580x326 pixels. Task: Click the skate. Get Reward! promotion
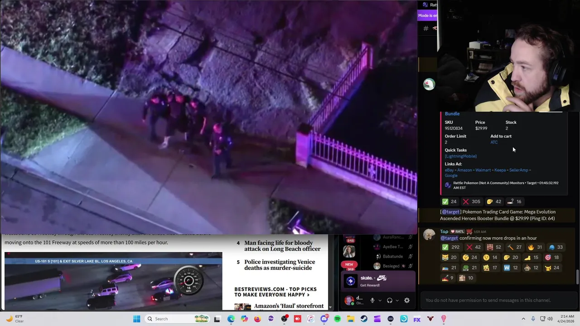378,281
